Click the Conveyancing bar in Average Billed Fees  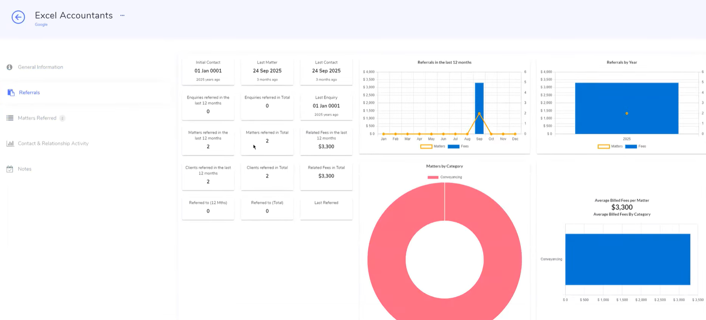(x=628, y=259)
